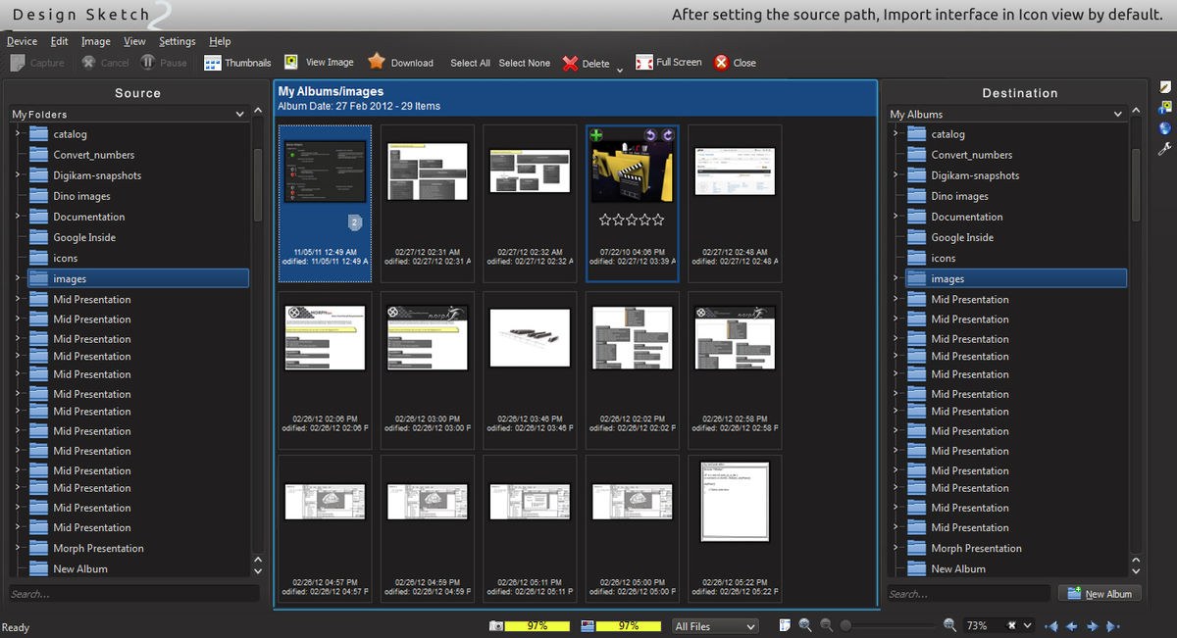Open the All Files filter dropdown
Viewport: 1177px width, 638px height.
pyautogui.click(x=715, y=626)
